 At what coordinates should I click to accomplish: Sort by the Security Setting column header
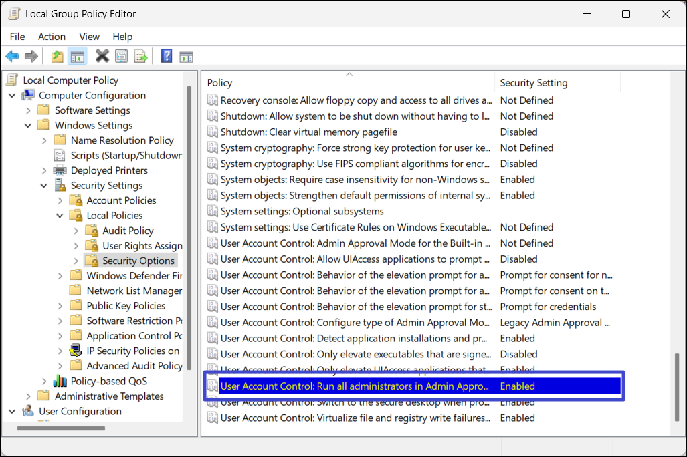click(533, 83)
